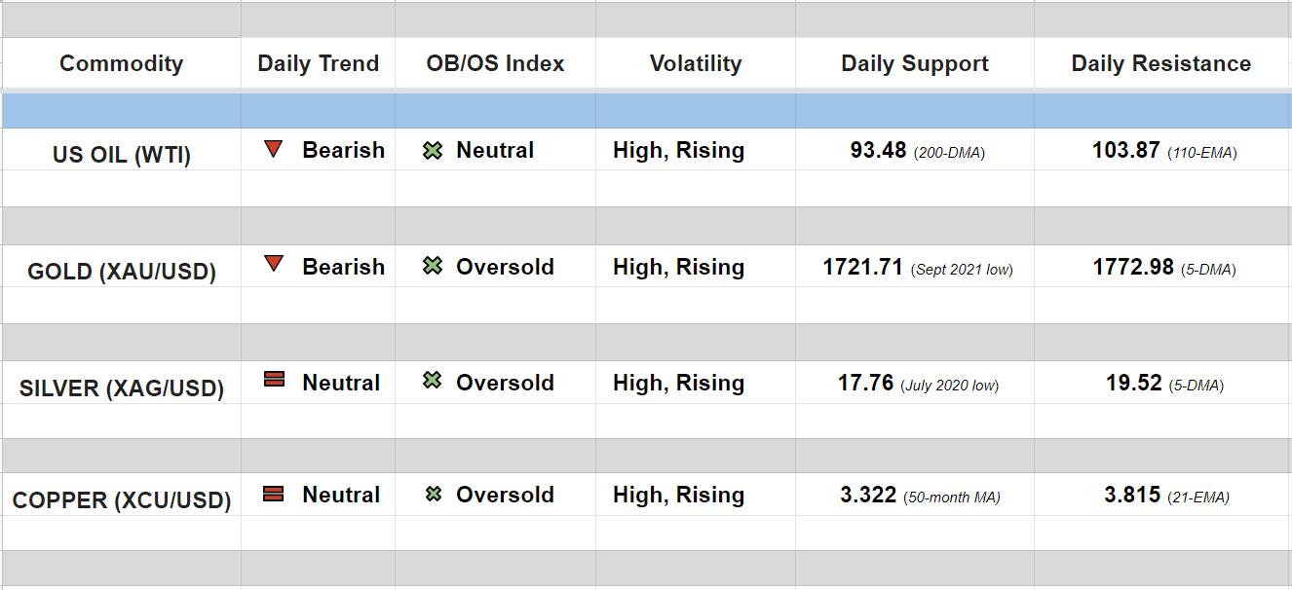Viewport: 1292px width, 590px height.
Task: Click the blue highlighted separator row
Action: (645, 111)
